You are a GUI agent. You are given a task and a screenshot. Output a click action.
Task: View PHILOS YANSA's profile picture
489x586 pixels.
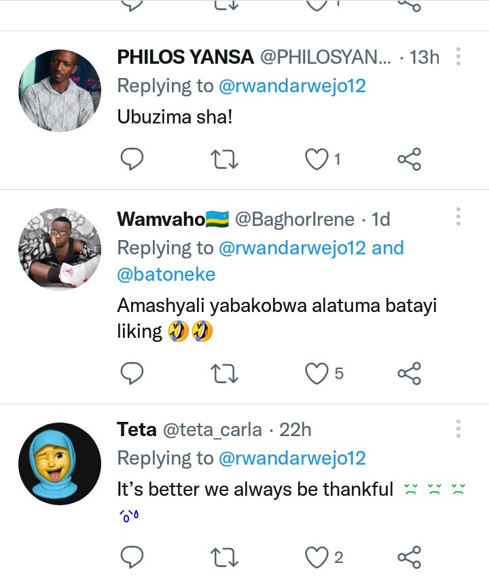coord(59,90)
